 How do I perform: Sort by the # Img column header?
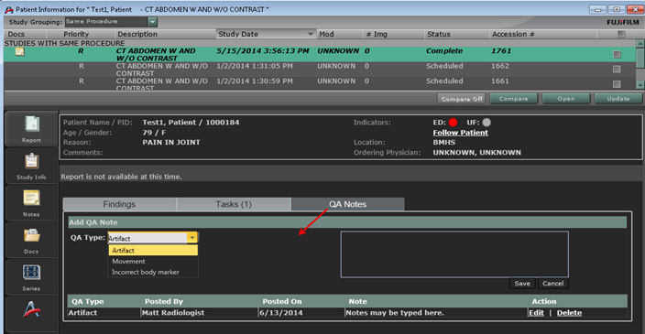coord(377,34)
